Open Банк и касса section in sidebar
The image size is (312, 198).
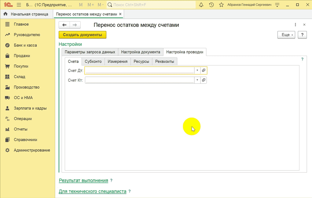coord(25,45)
